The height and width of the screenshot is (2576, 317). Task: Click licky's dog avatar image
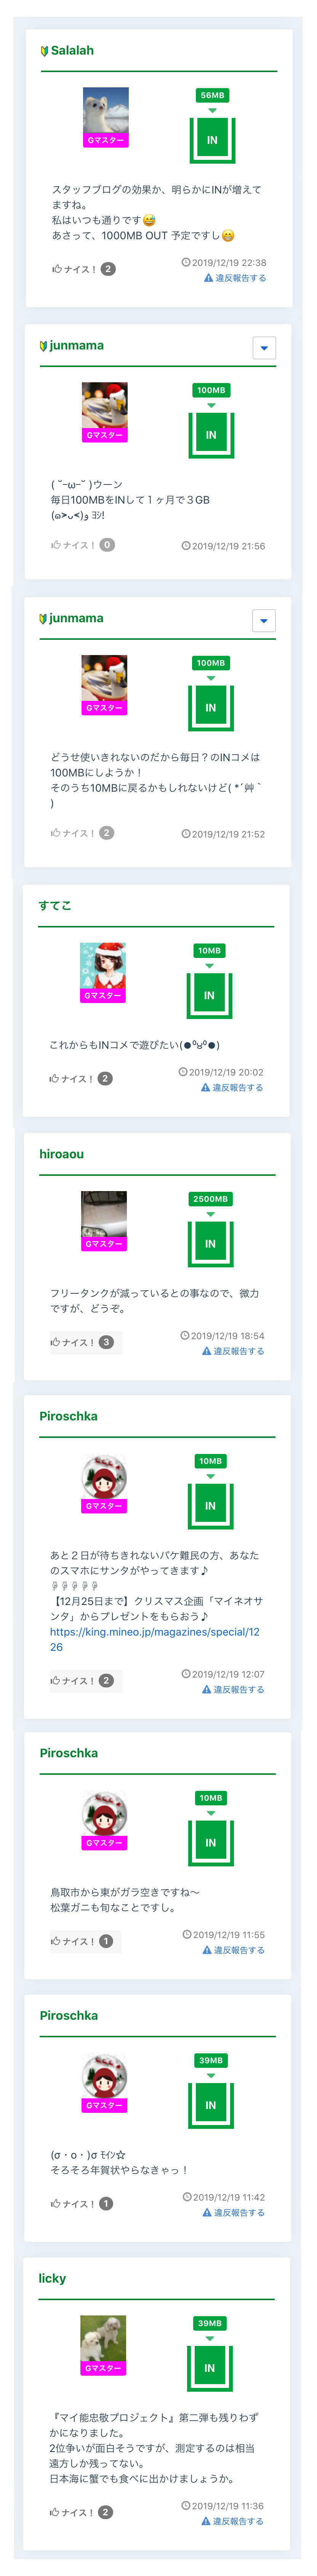[x=103, y=2342]
